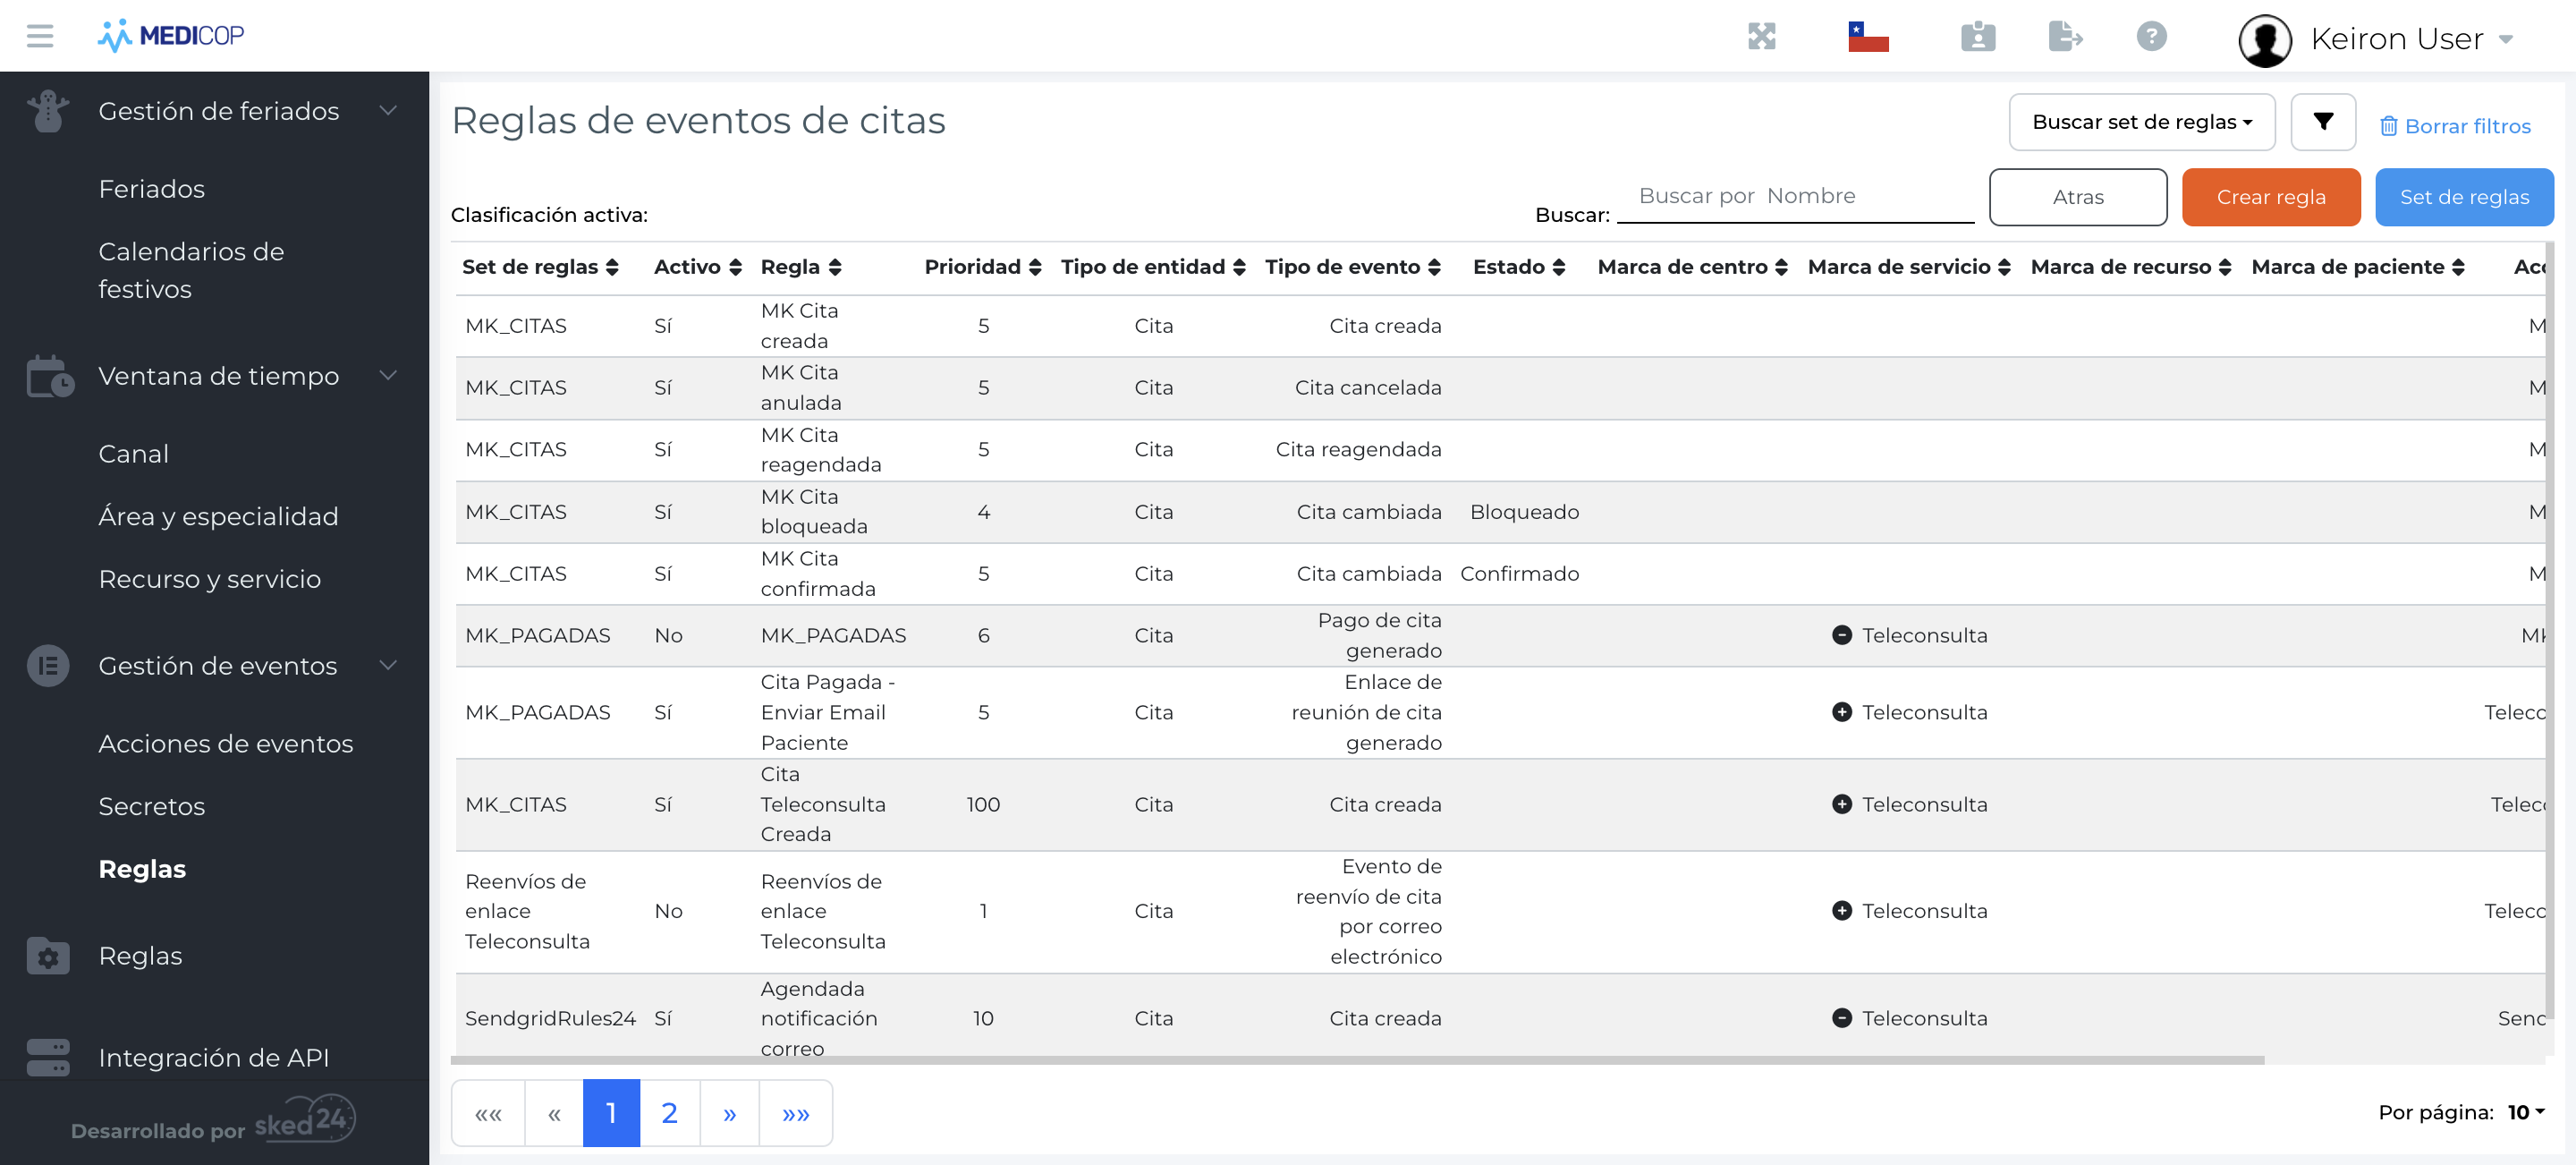
Task: Open Secretos sidebar item
Action: coord(151,807)
